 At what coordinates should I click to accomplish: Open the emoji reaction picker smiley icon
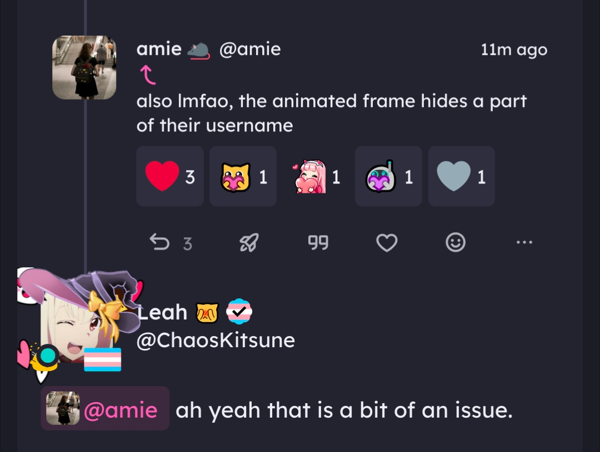tap(456, 242)
